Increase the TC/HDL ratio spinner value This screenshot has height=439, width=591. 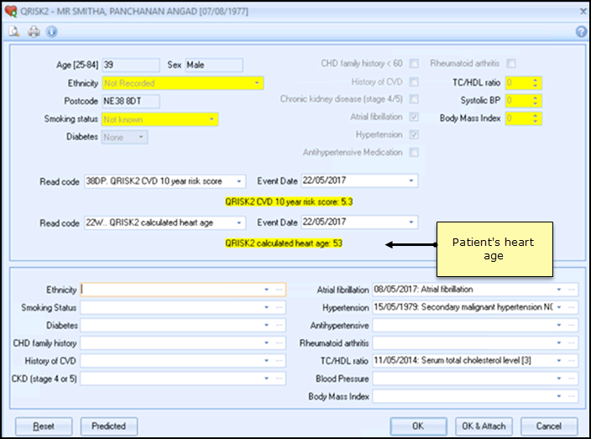click(x=535, y=80)
